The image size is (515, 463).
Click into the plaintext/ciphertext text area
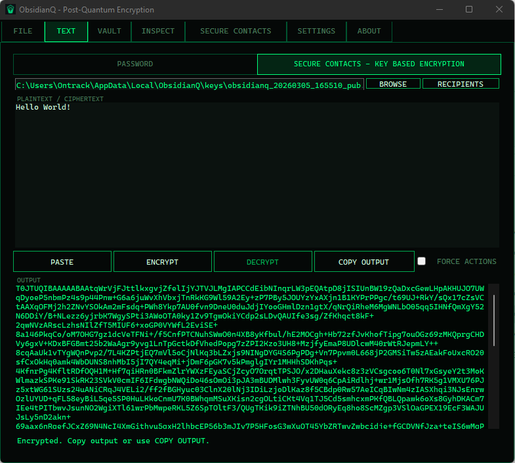click(257, 175)
